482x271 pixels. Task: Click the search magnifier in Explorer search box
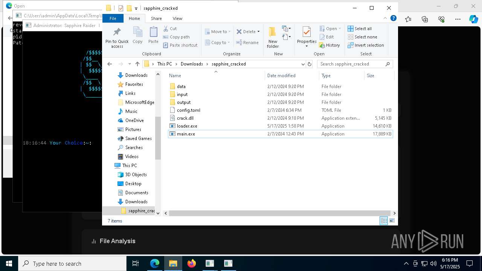(387, 64)
